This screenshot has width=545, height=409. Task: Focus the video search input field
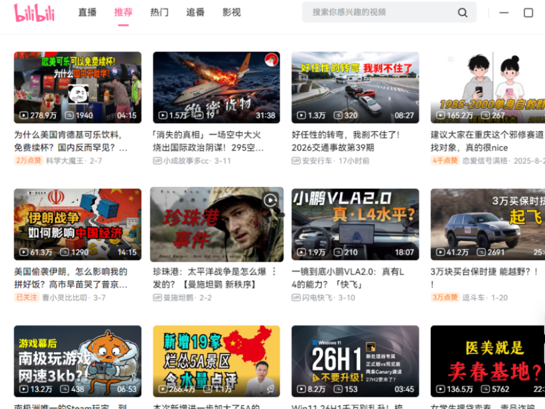tap(380, 12)
